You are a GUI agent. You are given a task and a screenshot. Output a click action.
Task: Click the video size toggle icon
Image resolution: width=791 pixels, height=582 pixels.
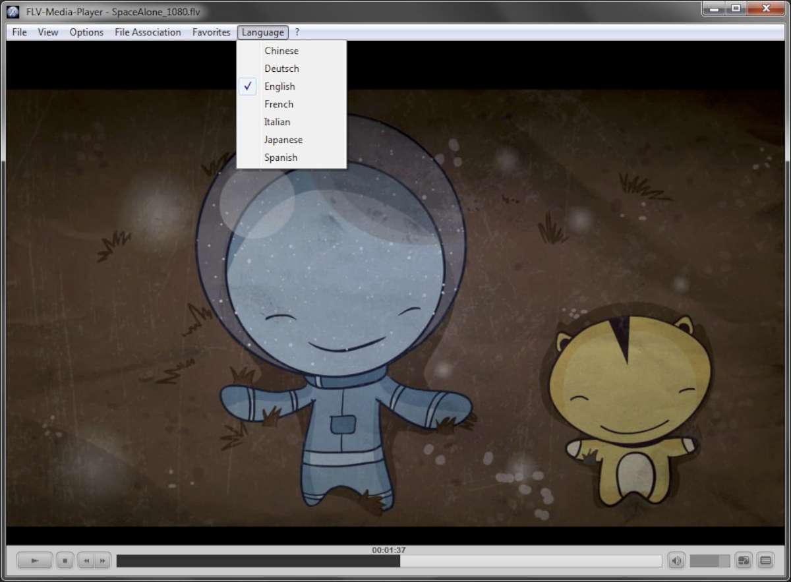744,561
